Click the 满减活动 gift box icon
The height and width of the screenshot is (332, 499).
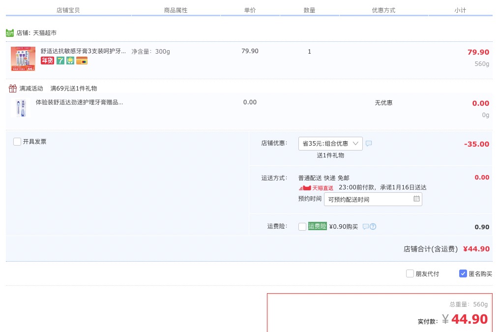click(x=13, y=88)
